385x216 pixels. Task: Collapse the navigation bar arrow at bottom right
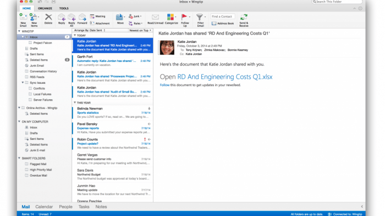pos(362,207)
